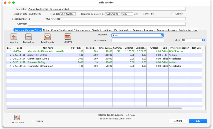Click the Confirm truck icon
The height and width of the screenshot is (129, 213).
click(x=68, y=36)
